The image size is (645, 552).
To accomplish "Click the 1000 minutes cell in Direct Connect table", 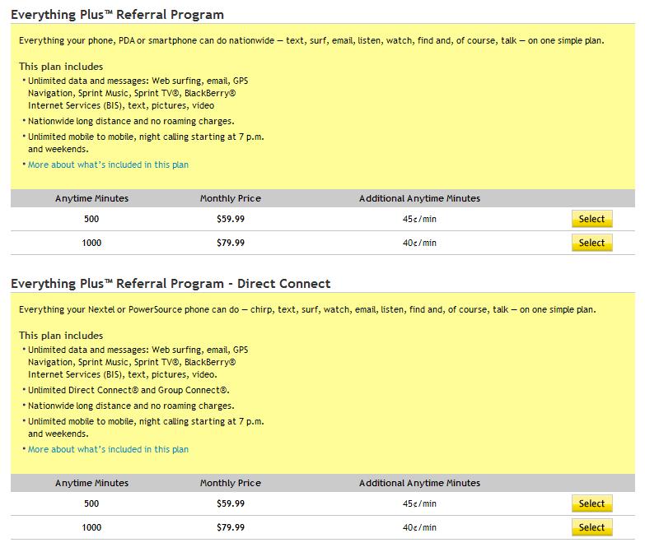I will 91,527.
